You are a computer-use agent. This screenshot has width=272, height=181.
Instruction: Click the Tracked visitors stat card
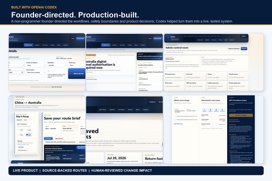(174, 76)
